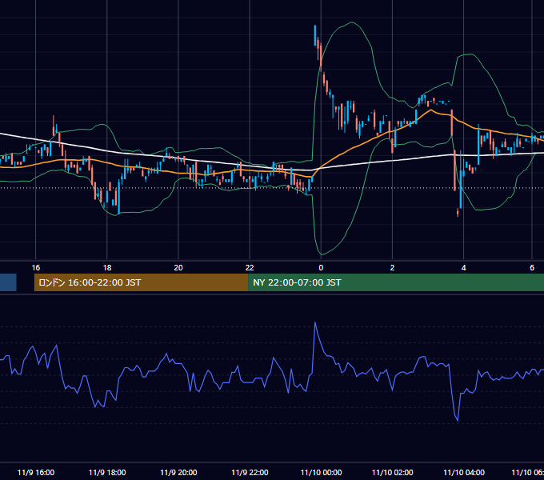Click the ロンドン 16:00-22:00 JST session bar

click(142, 282)
